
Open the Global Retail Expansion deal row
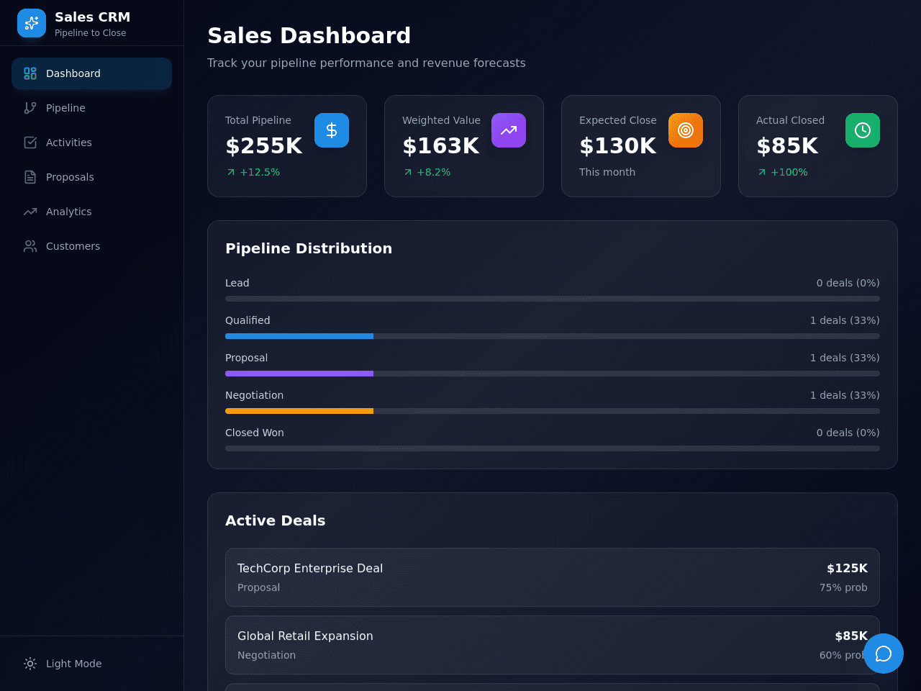pyautogui.click(x=553, y=645)
